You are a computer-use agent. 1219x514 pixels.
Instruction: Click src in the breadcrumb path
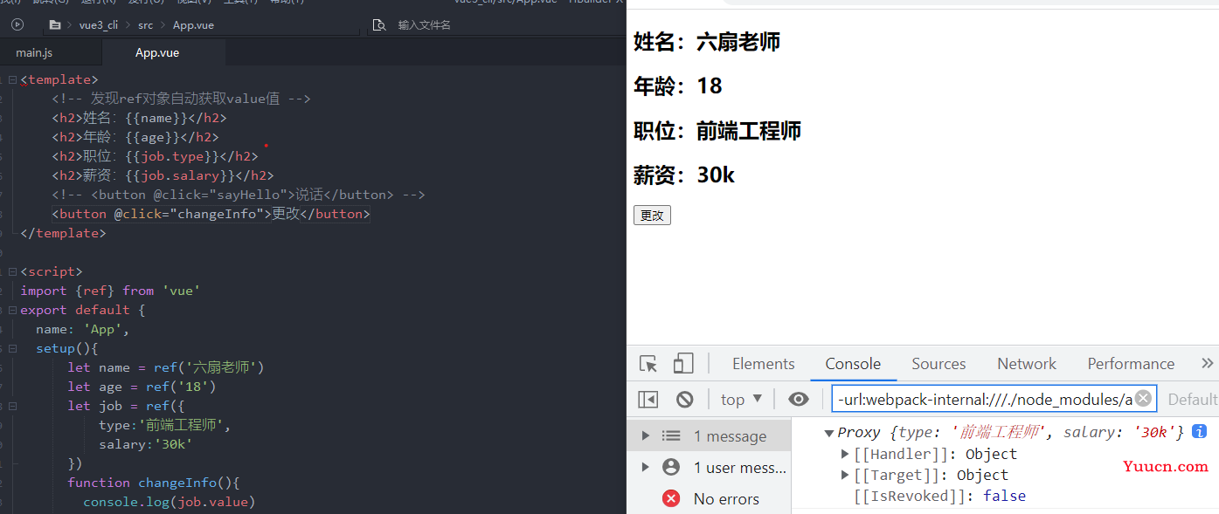click(x=145, y=25)
